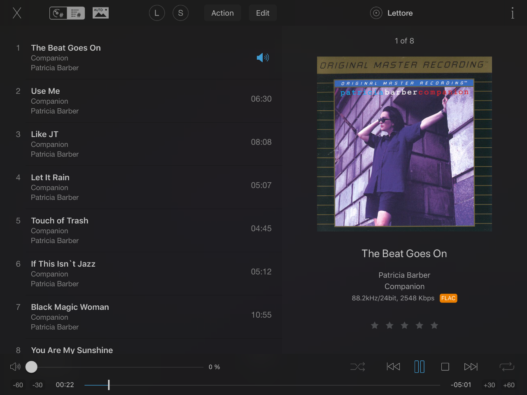Click the volume slider knob
Image resolution: width=527 pixels, height=395 pixels.
point(31,367)
